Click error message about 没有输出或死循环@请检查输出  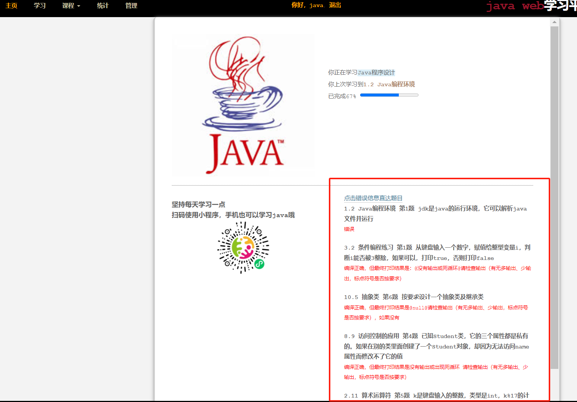point(437,273)
